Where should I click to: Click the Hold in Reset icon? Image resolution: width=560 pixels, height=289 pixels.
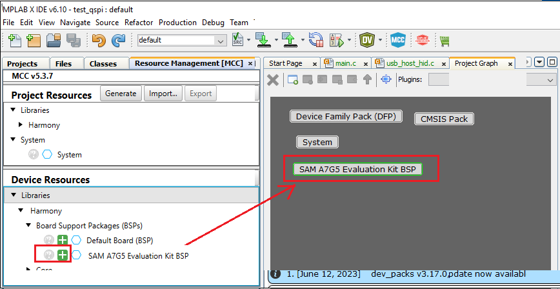point(316,39)
